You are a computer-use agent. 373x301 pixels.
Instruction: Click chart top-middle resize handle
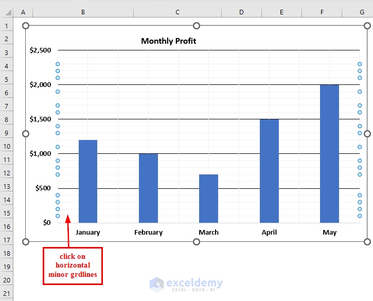197,26
